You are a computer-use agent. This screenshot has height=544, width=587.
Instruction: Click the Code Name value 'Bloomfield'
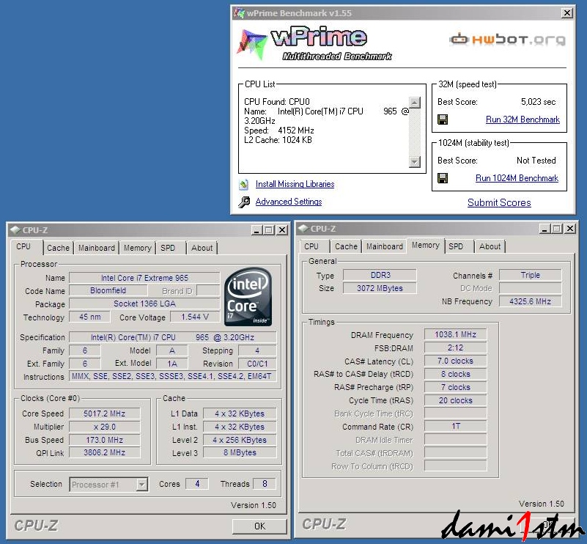click(108, 290)
